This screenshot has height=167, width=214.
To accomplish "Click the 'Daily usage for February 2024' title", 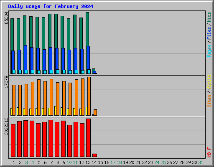I will click(51, 6).
